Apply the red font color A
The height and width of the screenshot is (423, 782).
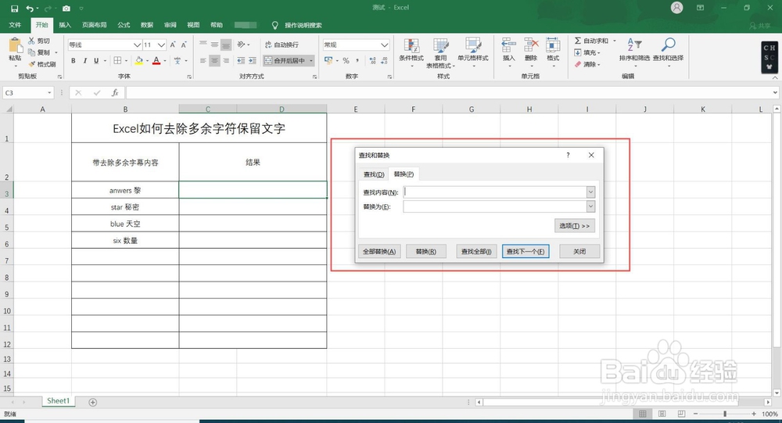point(156,61)
